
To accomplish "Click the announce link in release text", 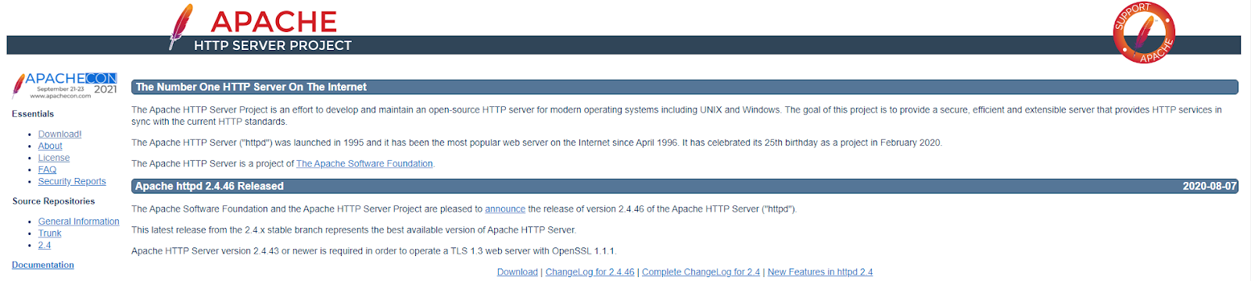I will coord(505,209).
